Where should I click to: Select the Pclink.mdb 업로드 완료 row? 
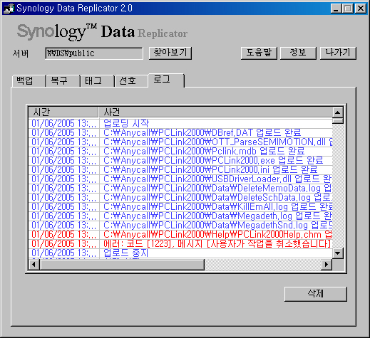pyautogui.click(x=180, y=151)
